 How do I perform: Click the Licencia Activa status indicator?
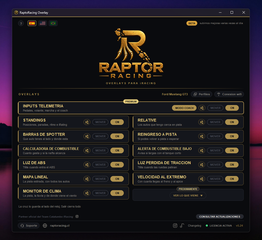click(x=219, y=226)
